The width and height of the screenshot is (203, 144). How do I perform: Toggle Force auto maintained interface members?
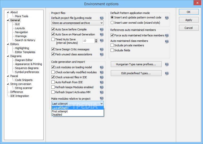coord(112,35)
